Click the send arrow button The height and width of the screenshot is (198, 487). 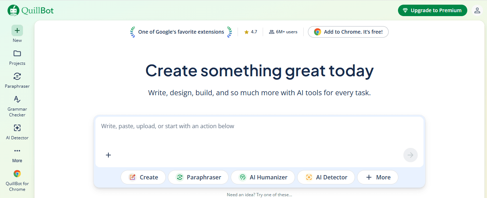(411, 155)
